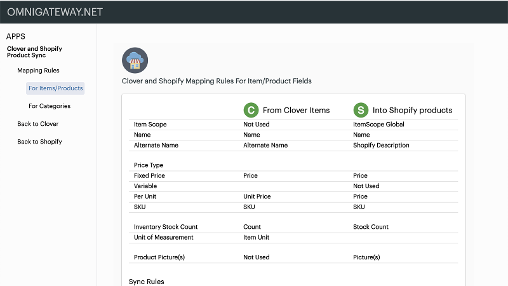
Task: Click the Unit of Measurement label
Action: pyautogui.click(x=163, y=237)
